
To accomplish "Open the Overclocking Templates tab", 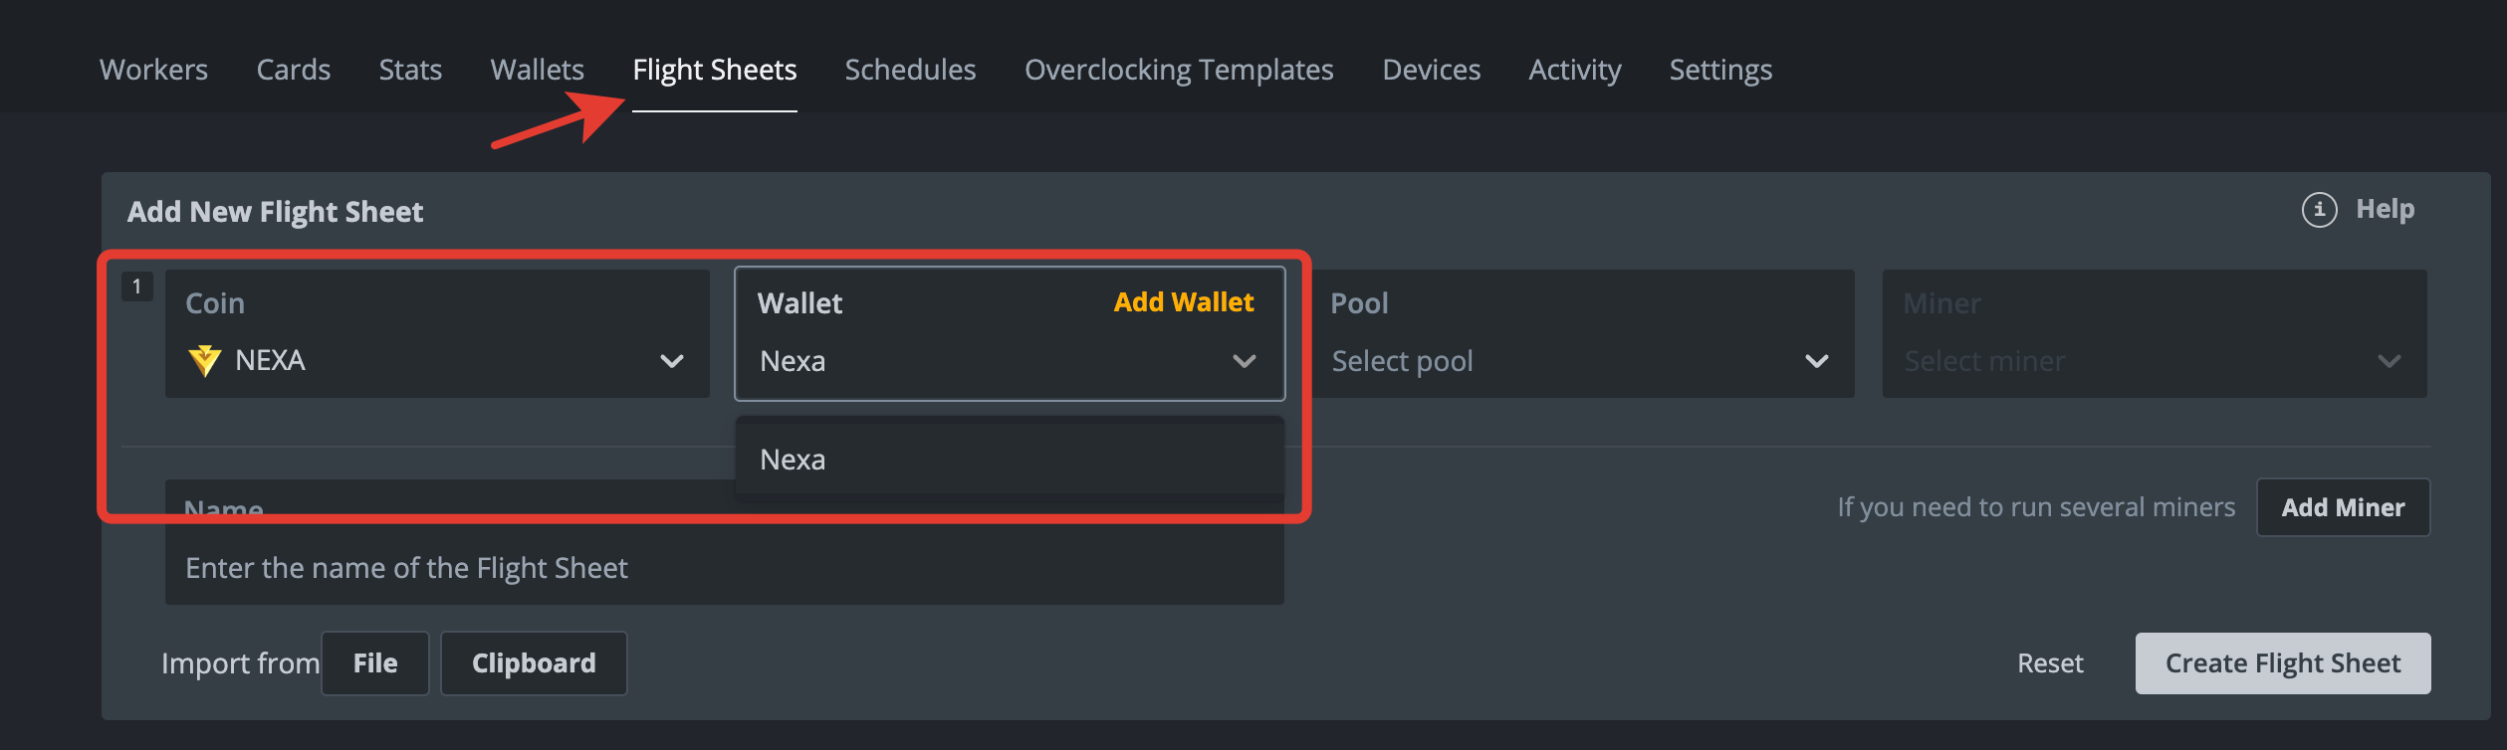I will tap(1179, 70).
